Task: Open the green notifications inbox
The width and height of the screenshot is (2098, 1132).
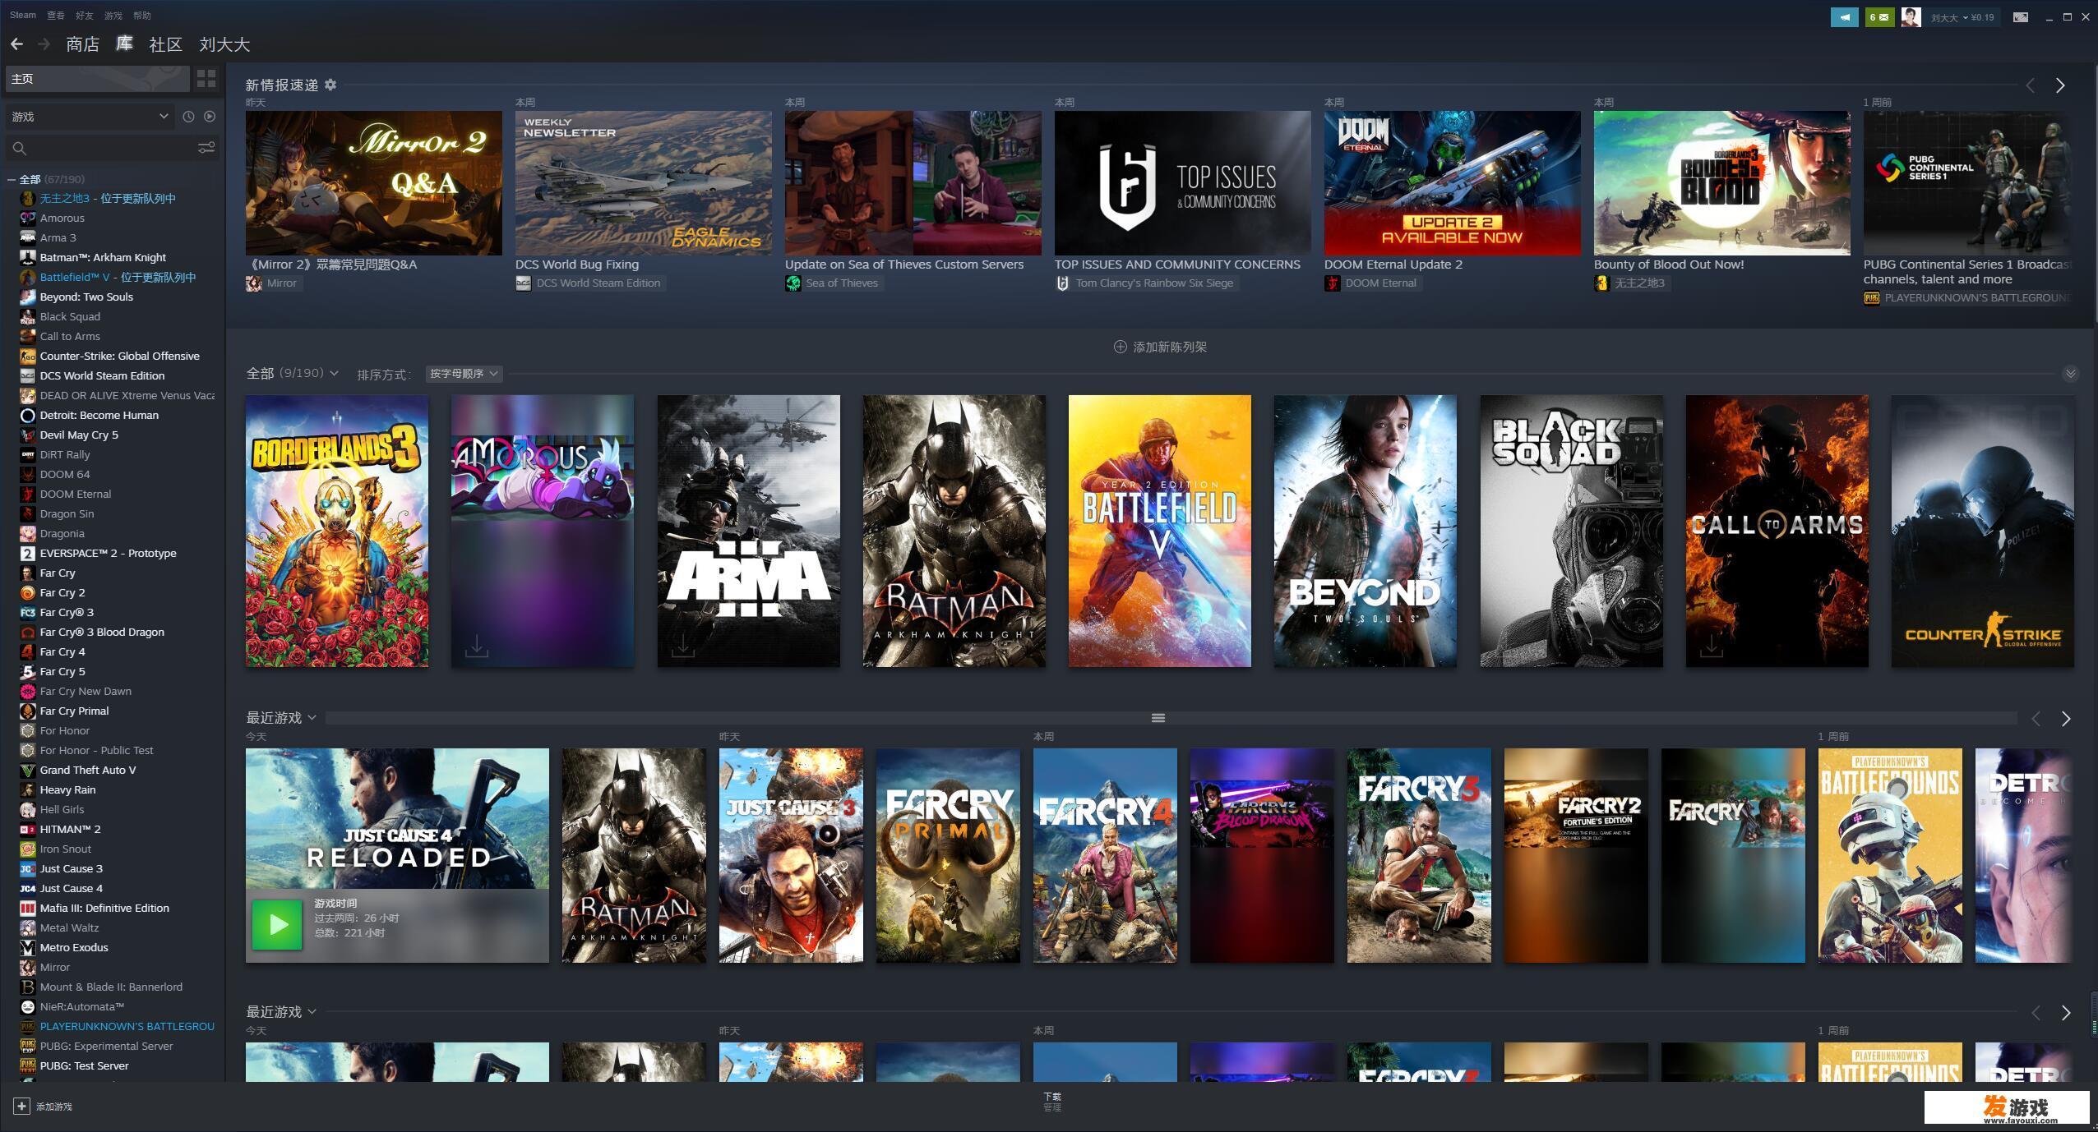Action: (1879, 16)
